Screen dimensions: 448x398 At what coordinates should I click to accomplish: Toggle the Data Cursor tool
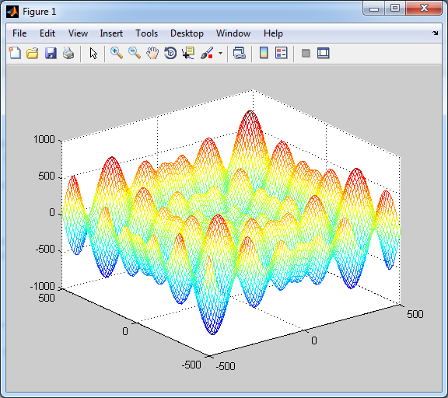pos(188,53)
